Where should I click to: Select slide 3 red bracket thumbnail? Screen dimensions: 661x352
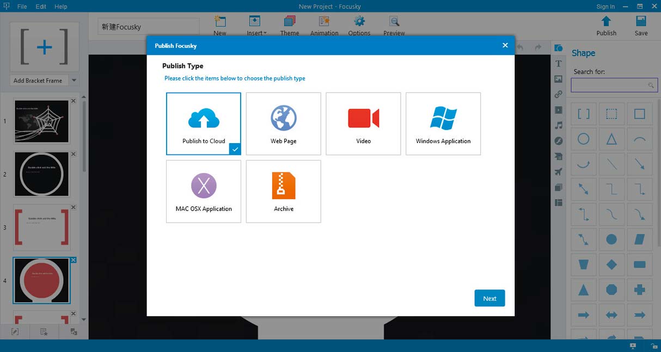pos(41,227)
